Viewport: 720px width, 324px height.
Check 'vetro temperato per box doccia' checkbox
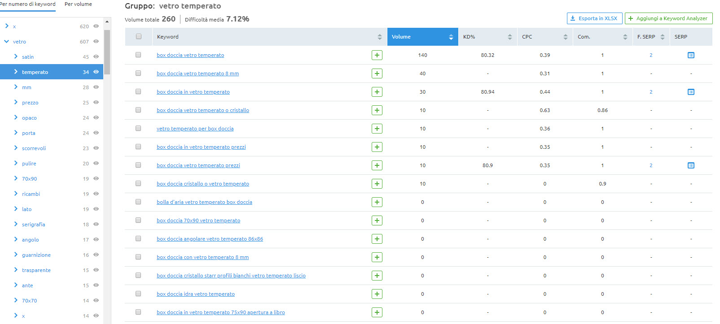tap(138, 128)
